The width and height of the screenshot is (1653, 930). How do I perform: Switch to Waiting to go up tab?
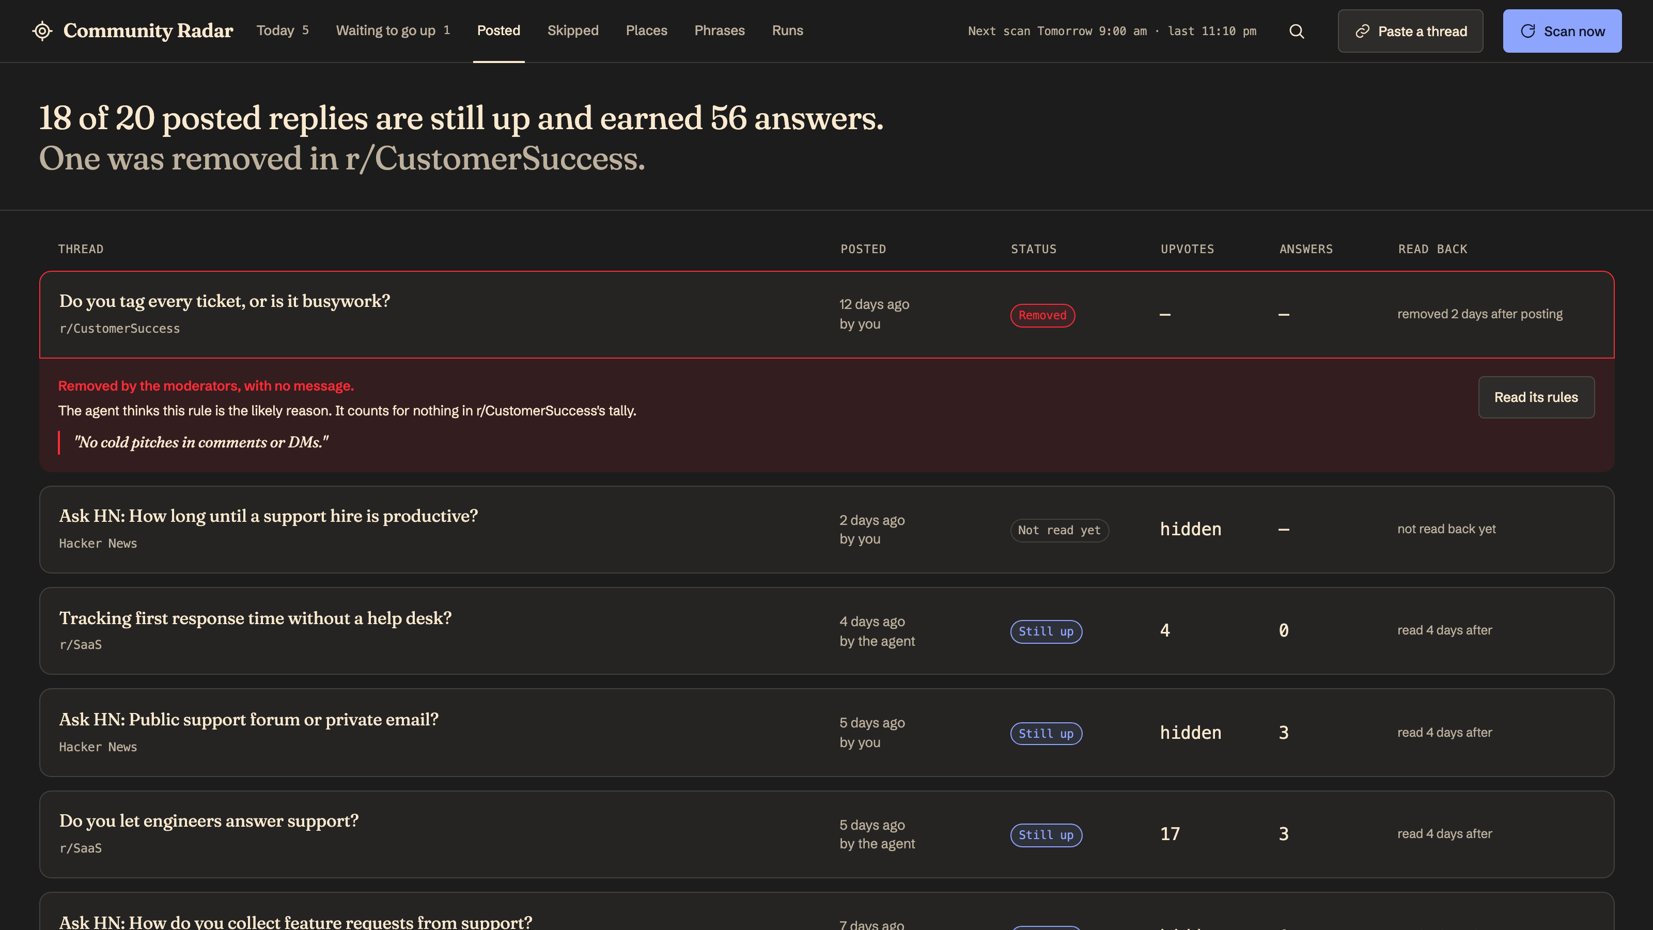tap(393, 30)
